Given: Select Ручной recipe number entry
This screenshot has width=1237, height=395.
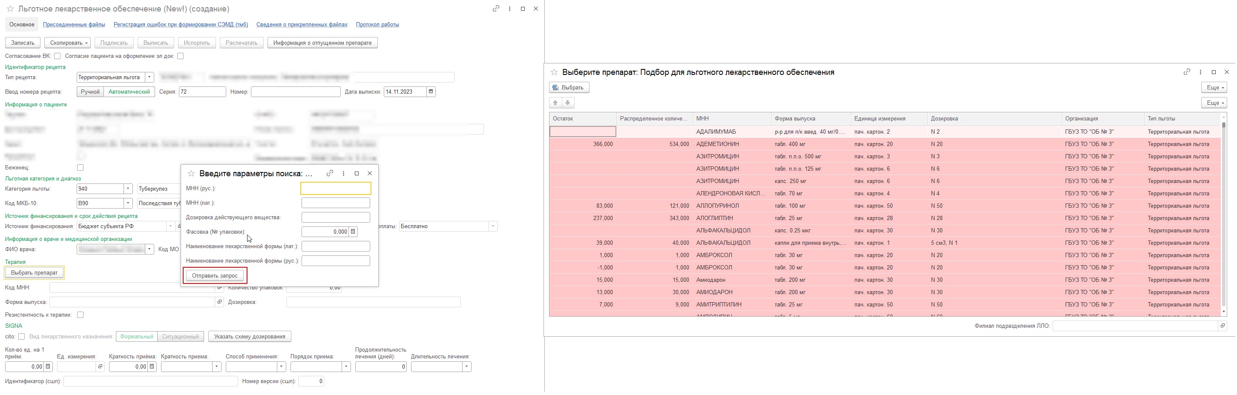Looking at the screenshot, I should (x=90, y=92).
